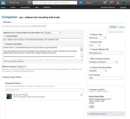Remove admin Richie PETTAUER with X icon
The image size is (130, 119).
[x=81, y=95]
